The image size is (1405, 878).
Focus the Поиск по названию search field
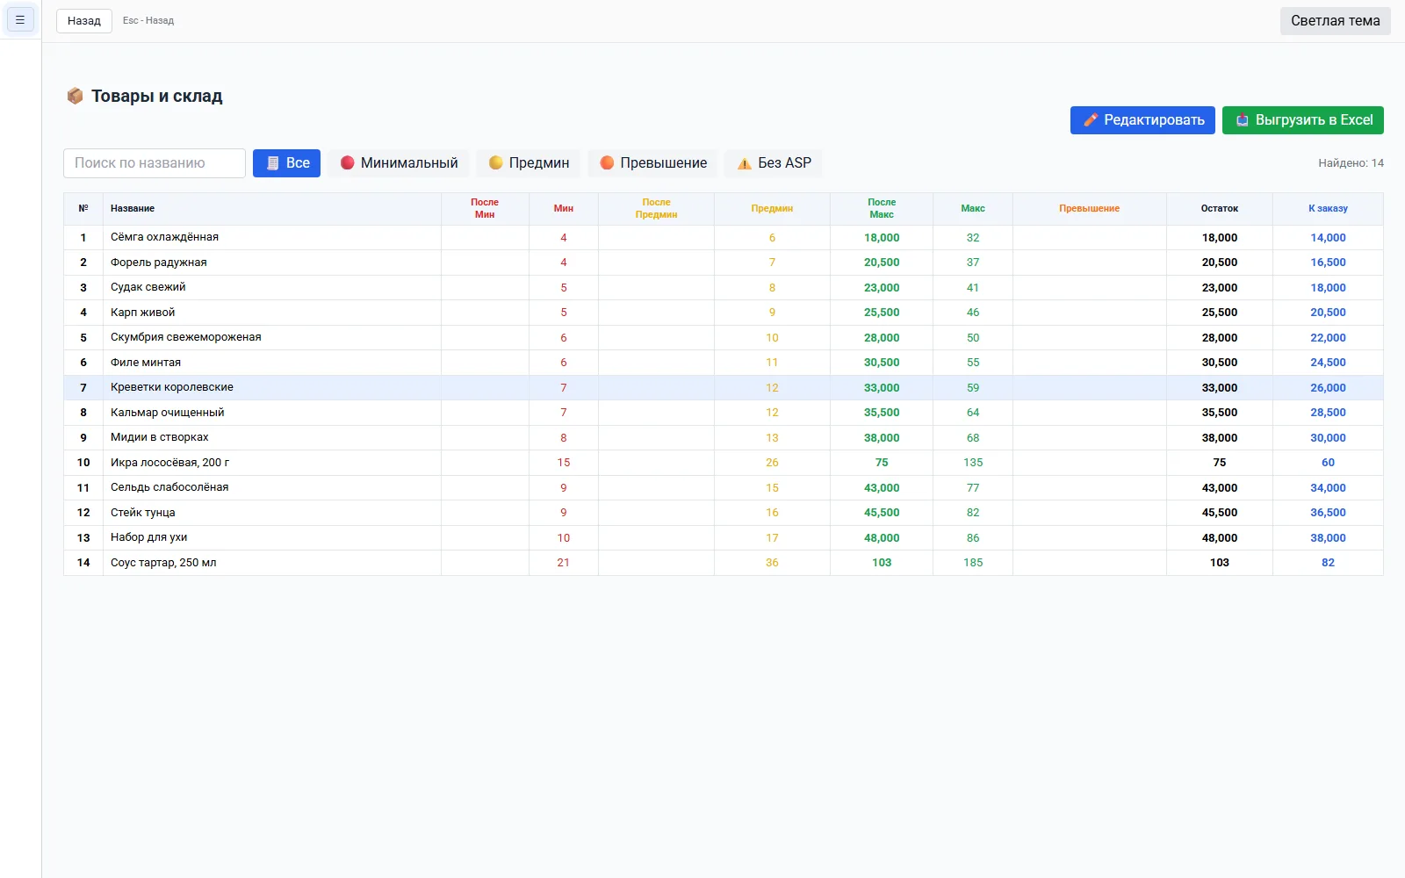click(155, 163)
